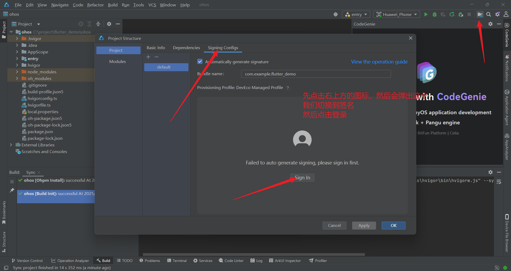The height and width of the screenshot is (271, 511).
Task: Select oh-package.json5 file
Action: (x=45, y=118)
